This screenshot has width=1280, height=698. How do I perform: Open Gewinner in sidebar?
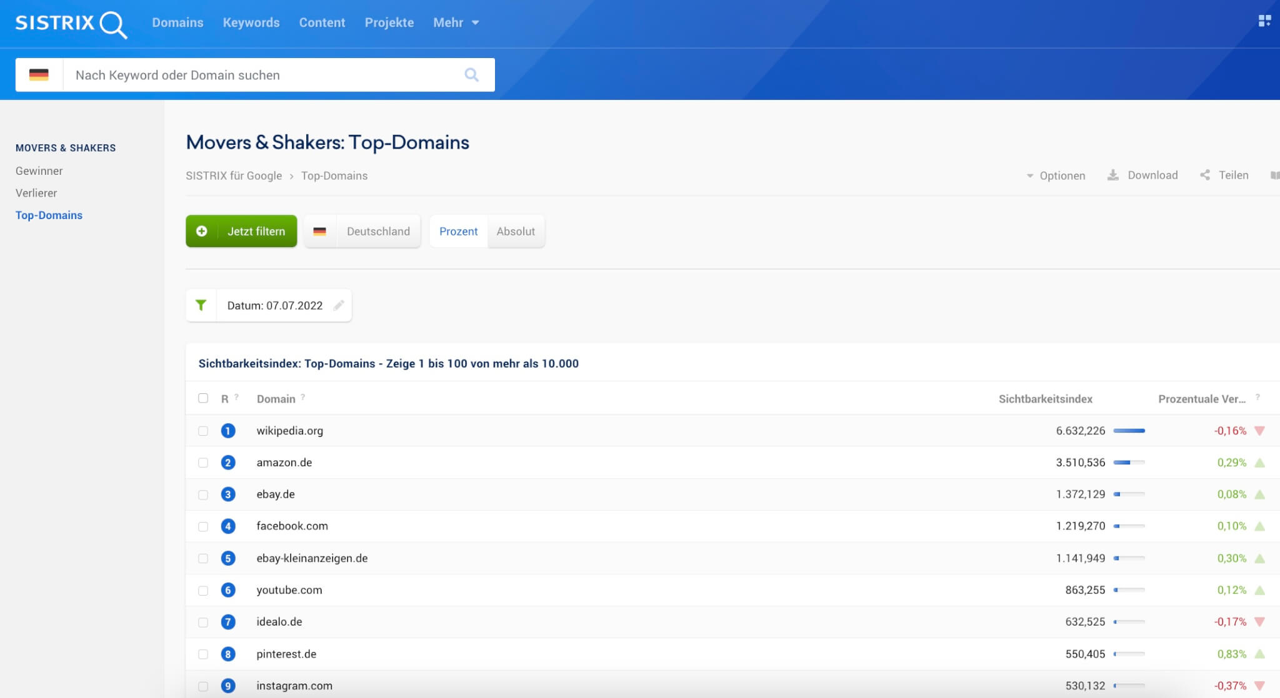click(39, 170)
